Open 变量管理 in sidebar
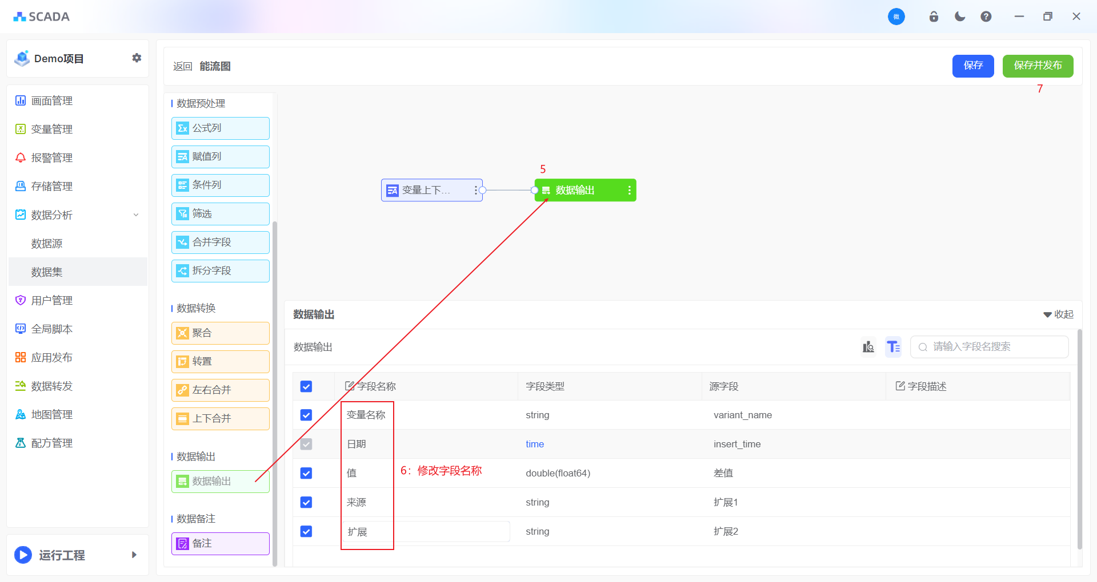 [x=51, y=130]
